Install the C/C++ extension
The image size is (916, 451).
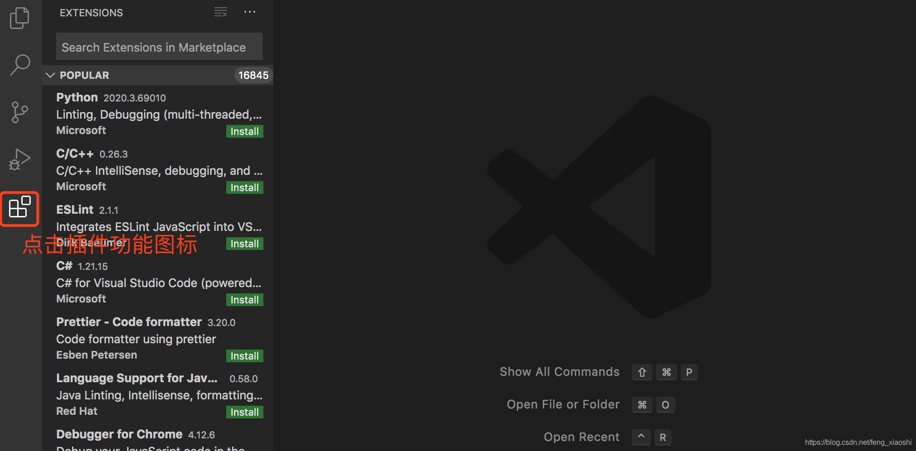point(244,187)
